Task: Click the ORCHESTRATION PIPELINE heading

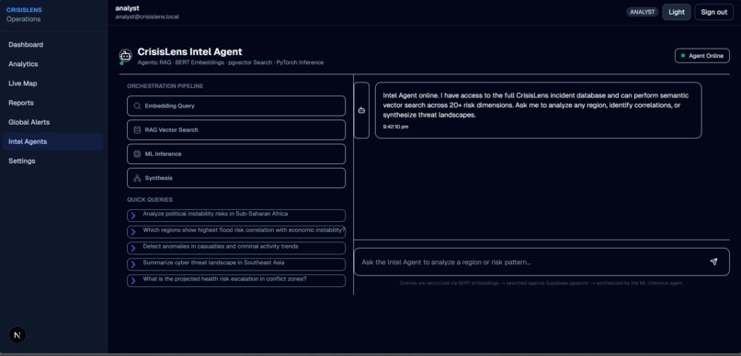Action: (165, 86)
